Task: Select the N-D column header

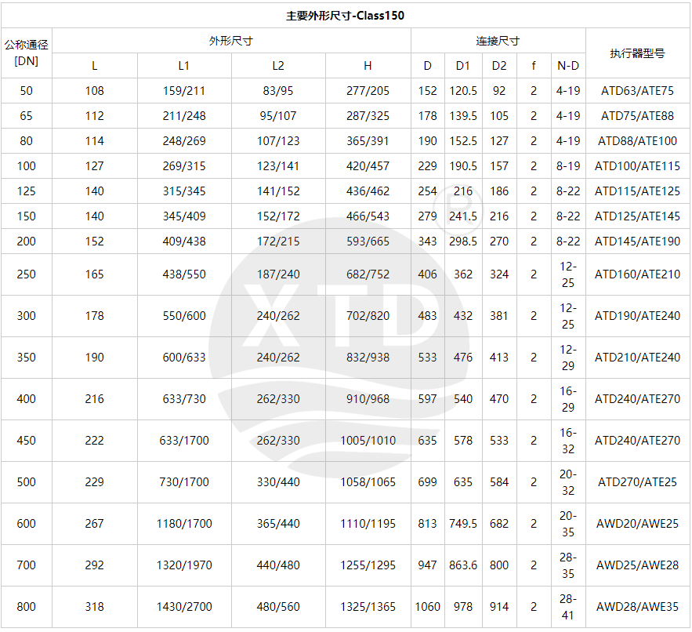Action: [x=568, y=66]
